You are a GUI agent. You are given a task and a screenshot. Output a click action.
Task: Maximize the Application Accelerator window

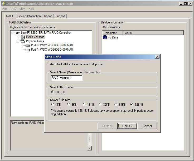coord(185,4)
